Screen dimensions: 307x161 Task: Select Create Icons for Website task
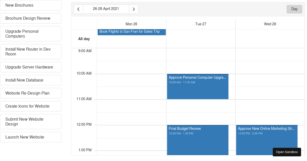pos(31,106)
